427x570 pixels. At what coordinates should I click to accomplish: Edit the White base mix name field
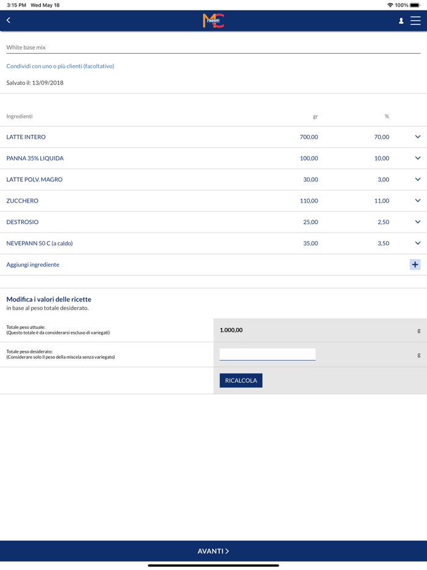[213, 47]
